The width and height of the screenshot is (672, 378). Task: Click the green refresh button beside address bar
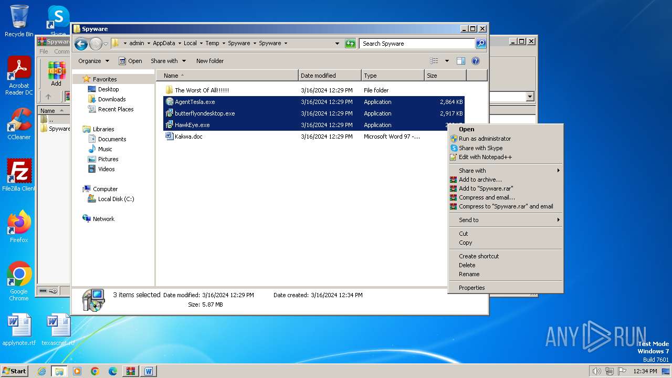pos(350,44)
